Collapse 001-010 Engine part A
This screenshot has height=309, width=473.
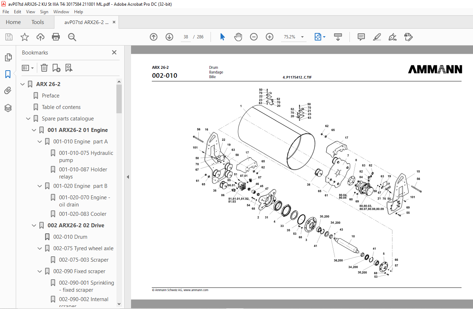(40, 142)
